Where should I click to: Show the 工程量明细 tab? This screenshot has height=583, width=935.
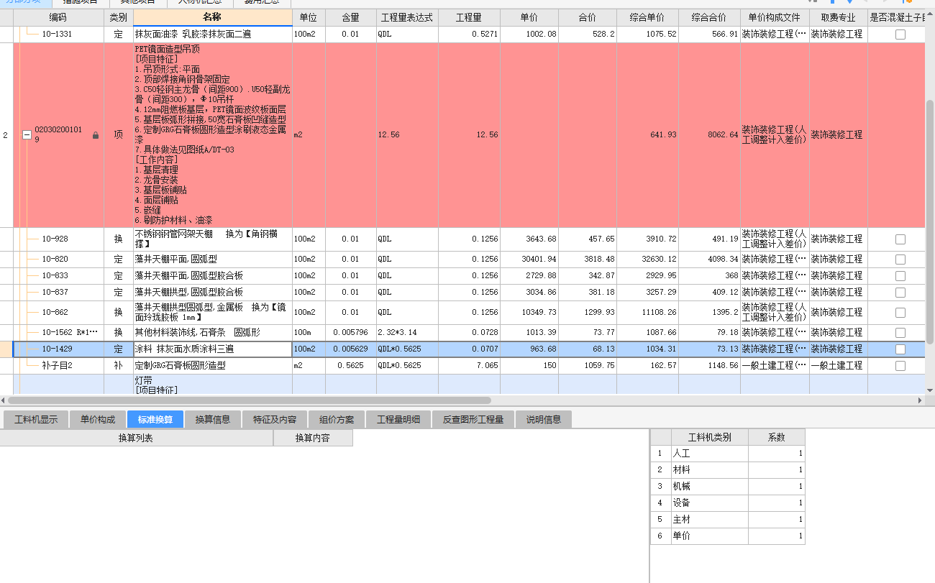(398, 419)
